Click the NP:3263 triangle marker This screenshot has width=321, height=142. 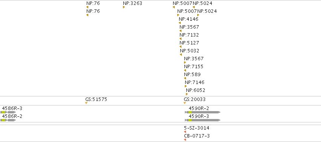point(124,7)
